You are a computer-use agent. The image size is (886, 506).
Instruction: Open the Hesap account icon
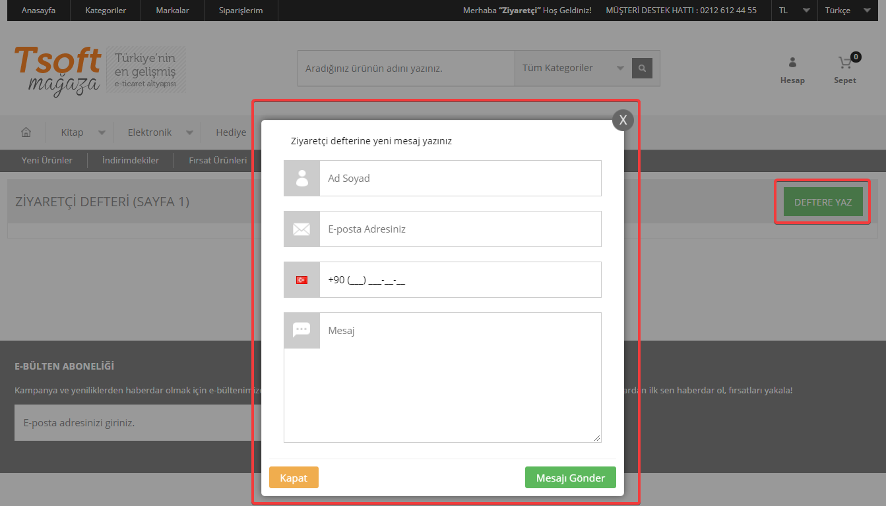click(792, 70)
